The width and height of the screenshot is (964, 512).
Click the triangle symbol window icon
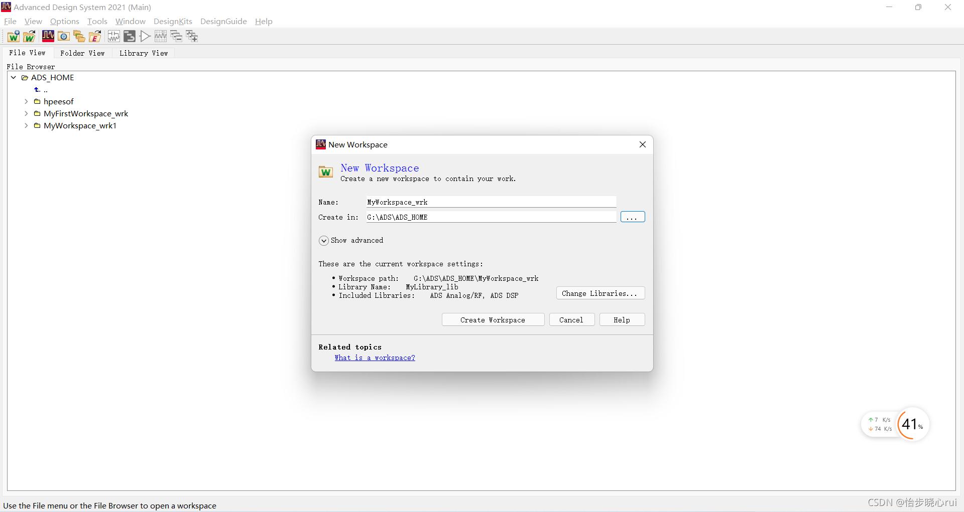[145, 36]
